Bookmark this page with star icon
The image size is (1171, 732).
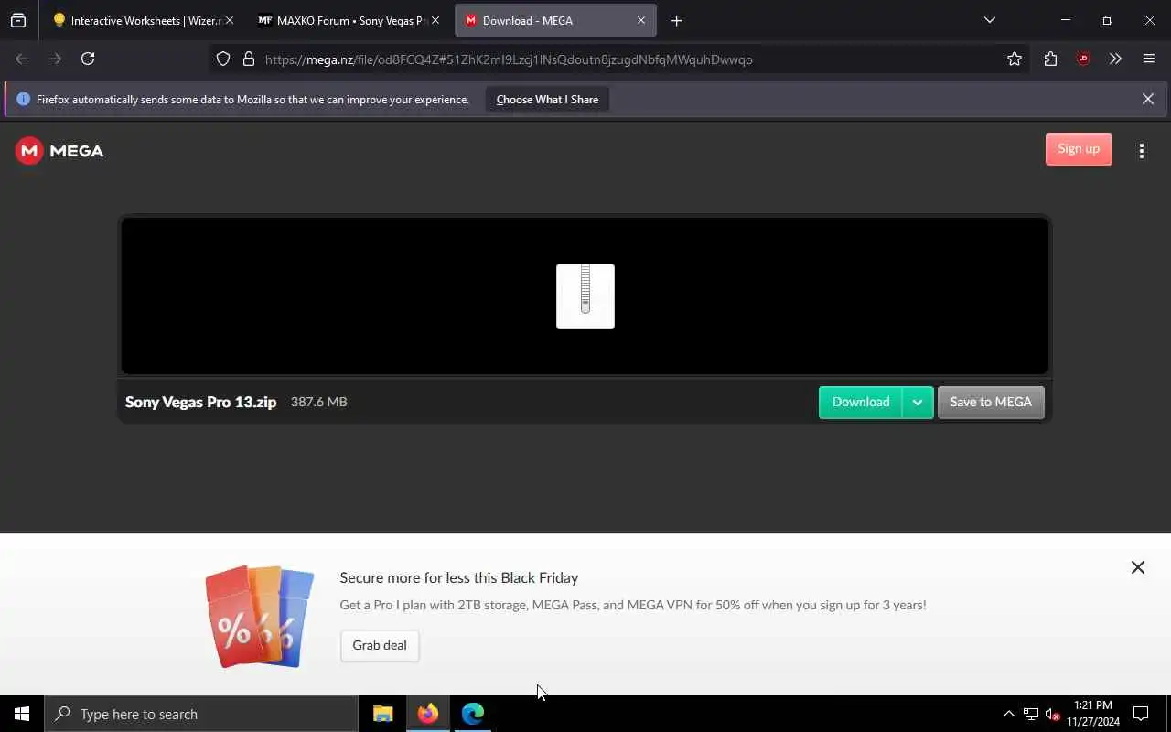(1014, 59)
